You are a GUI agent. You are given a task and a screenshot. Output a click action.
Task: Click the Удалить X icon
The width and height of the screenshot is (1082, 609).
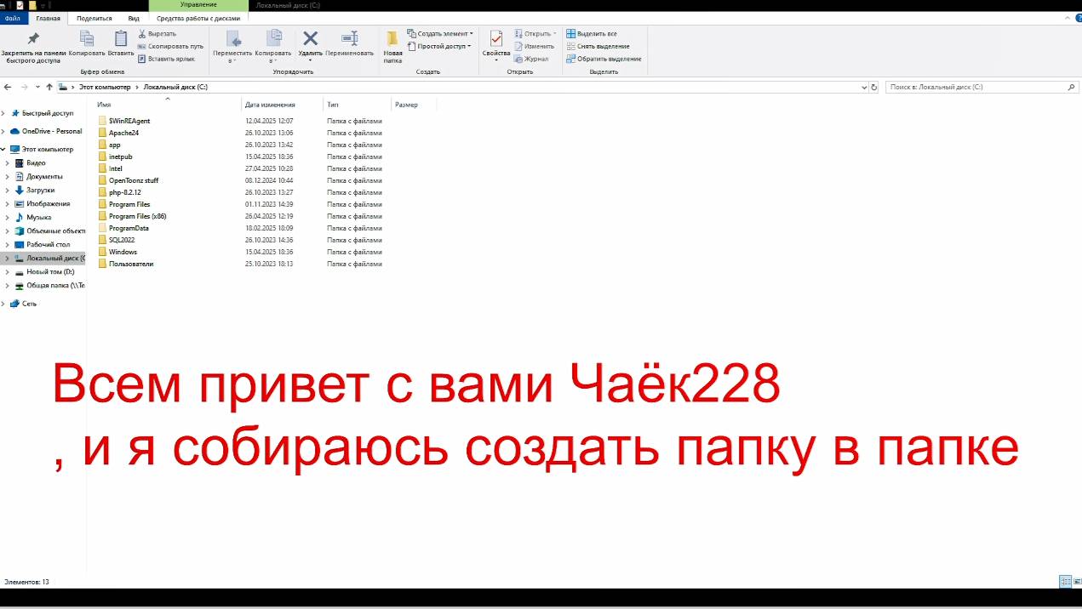pos(311,38)
